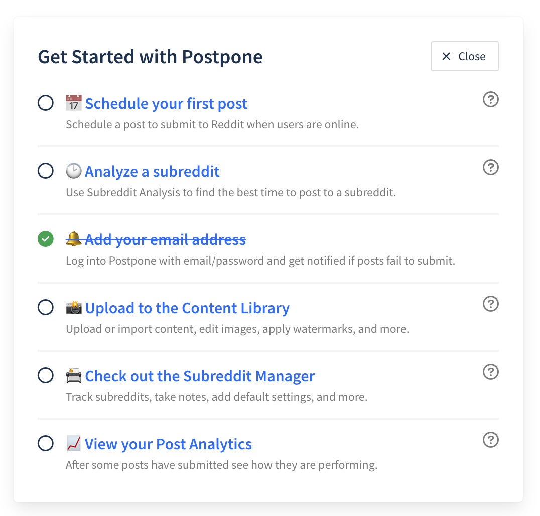The height and width of the screenshot is (516, 540).
Task: Click the card file box emoji icon
Action: 74,375
